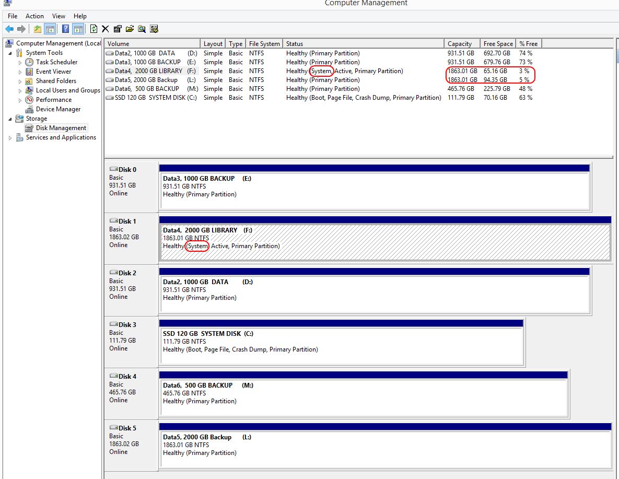Click the Storage node icon
Image resolution: width=619 pixels, height=479 pixels.
pos(19,119)
